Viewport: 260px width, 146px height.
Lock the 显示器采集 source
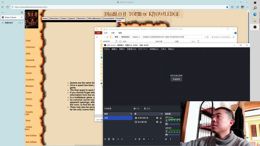click(161, 122)
